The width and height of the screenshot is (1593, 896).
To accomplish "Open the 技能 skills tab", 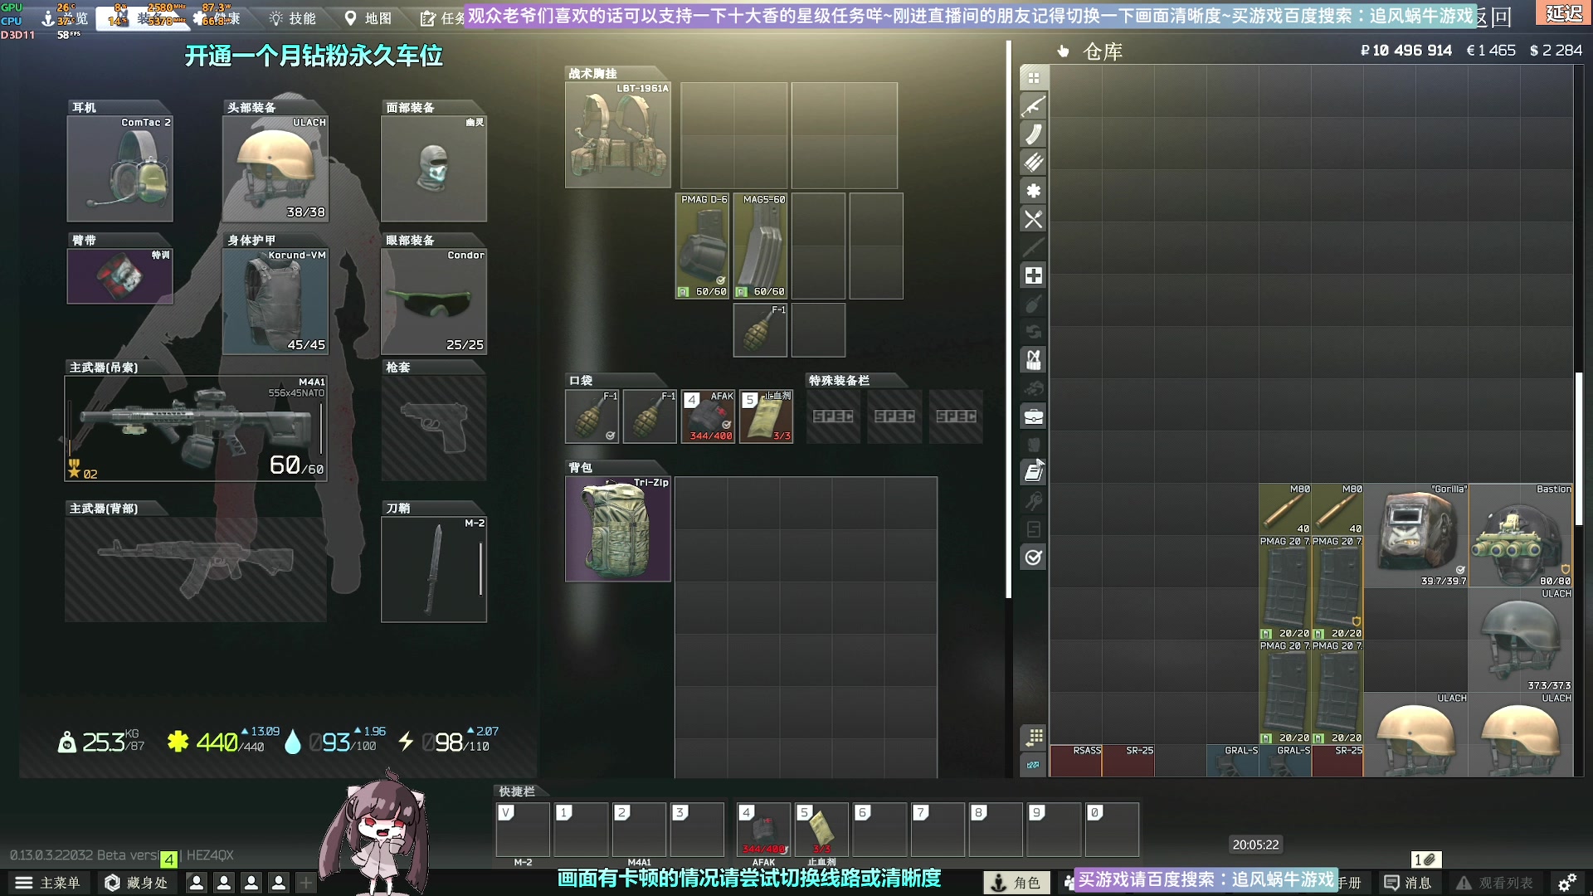I will pyautogui.click(x=292, y=18).
